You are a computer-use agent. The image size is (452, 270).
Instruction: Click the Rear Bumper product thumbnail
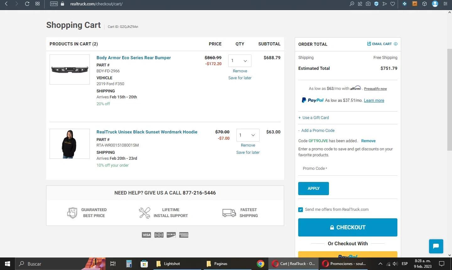[70, 70]
